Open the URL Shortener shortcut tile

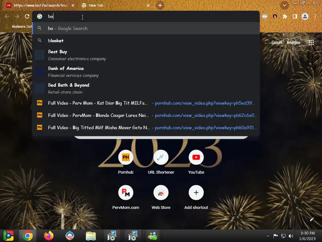coord(161,162)
